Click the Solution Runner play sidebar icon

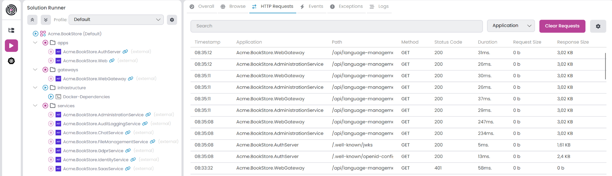11,46
